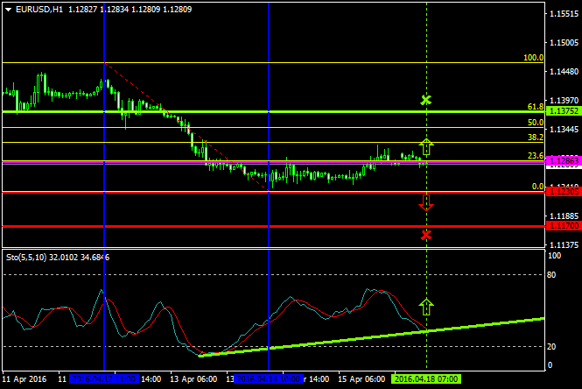The image size is (582, 389).
Task: Click the red down arrow below support
Action: pyautogui.click(x=426, y=202)
